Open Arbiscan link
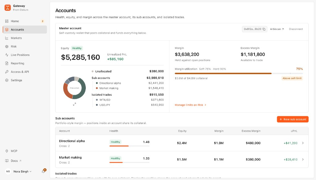 click(x=277, y=29)
